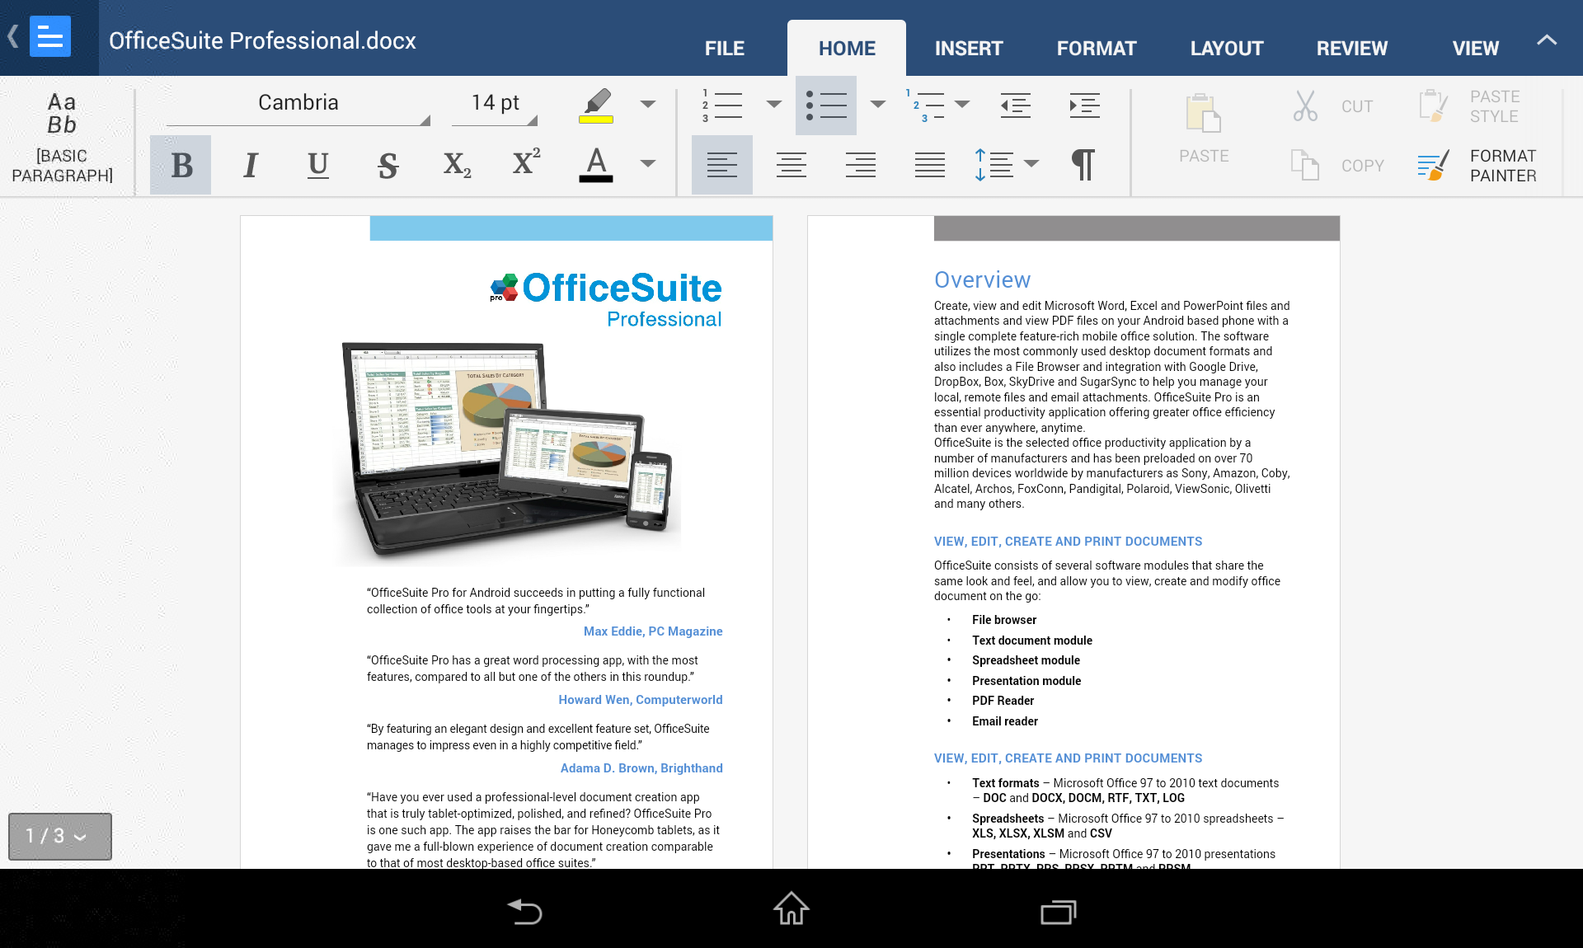Toggle the bulleted list button
Viewport: 1583px width, 948px height.
tap(826, 106)
